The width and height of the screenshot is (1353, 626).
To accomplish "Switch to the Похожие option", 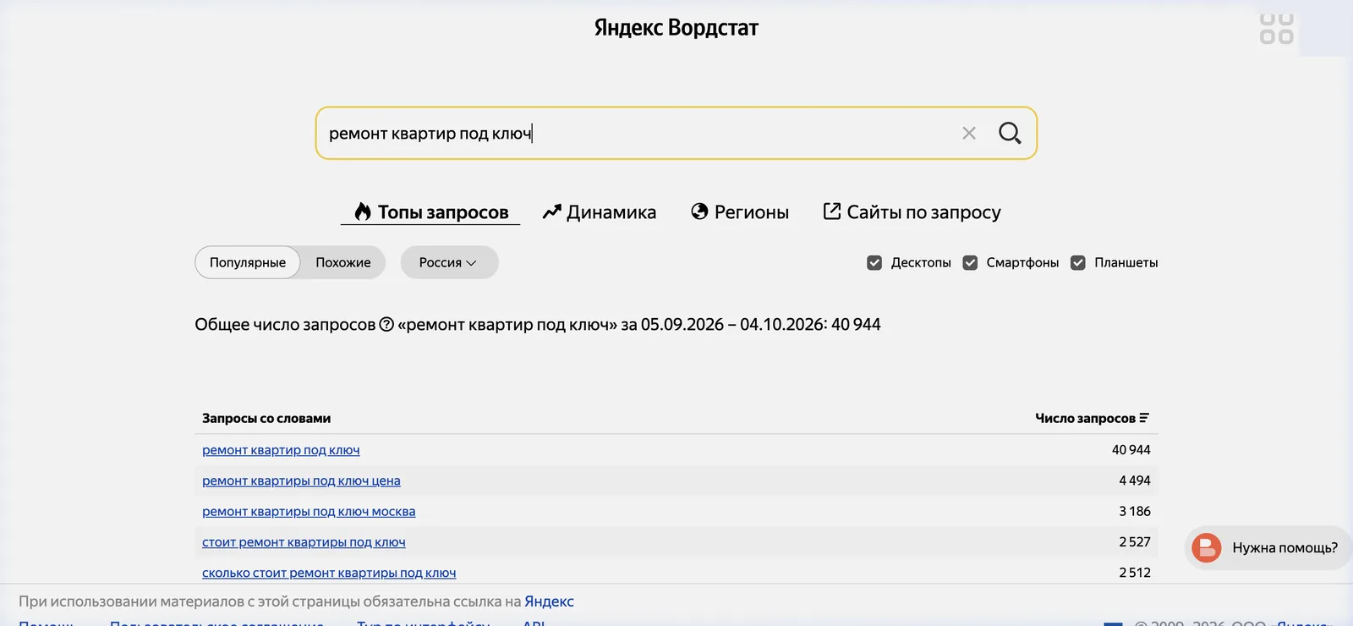I will tap(343, 262).
